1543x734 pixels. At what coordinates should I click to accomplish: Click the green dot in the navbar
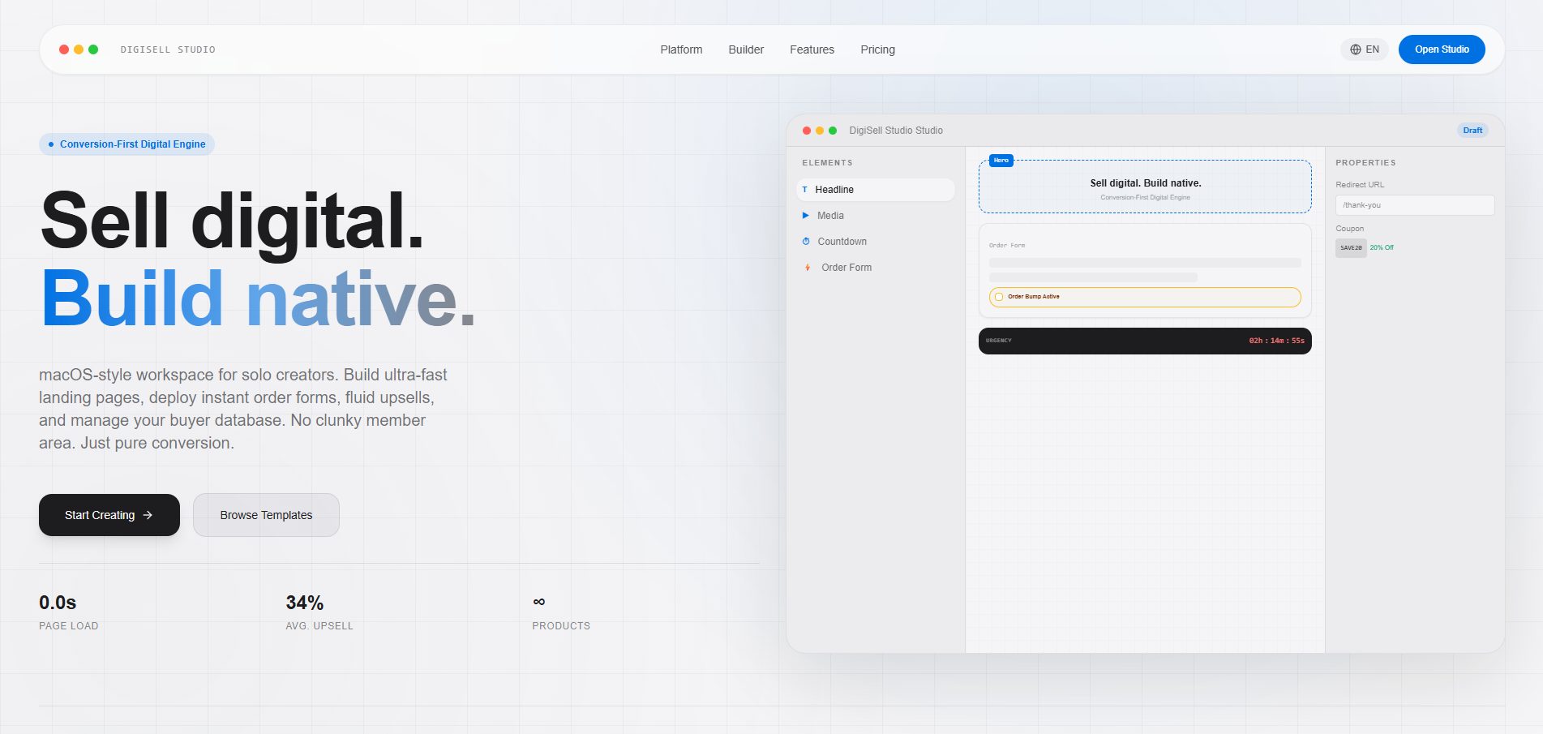[93, 49]
